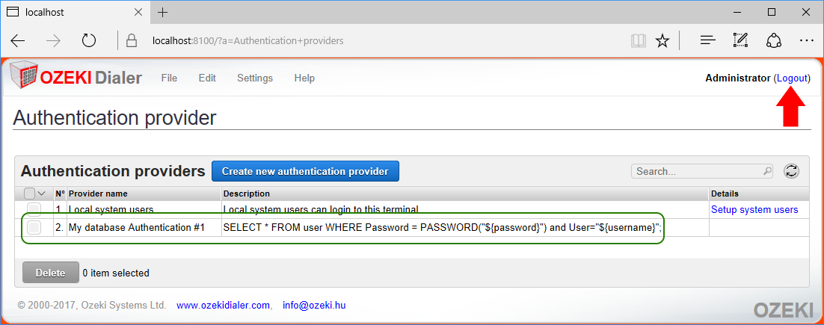Open the browser More actions menu
This screenshot has width=824, height=325.
coord(806,40)
